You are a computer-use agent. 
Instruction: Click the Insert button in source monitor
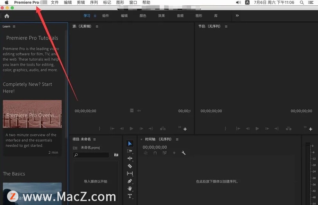[x=163, y=128]
